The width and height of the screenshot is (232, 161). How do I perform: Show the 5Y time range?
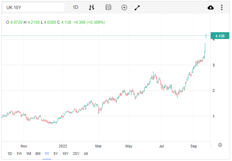coord(56,154)
